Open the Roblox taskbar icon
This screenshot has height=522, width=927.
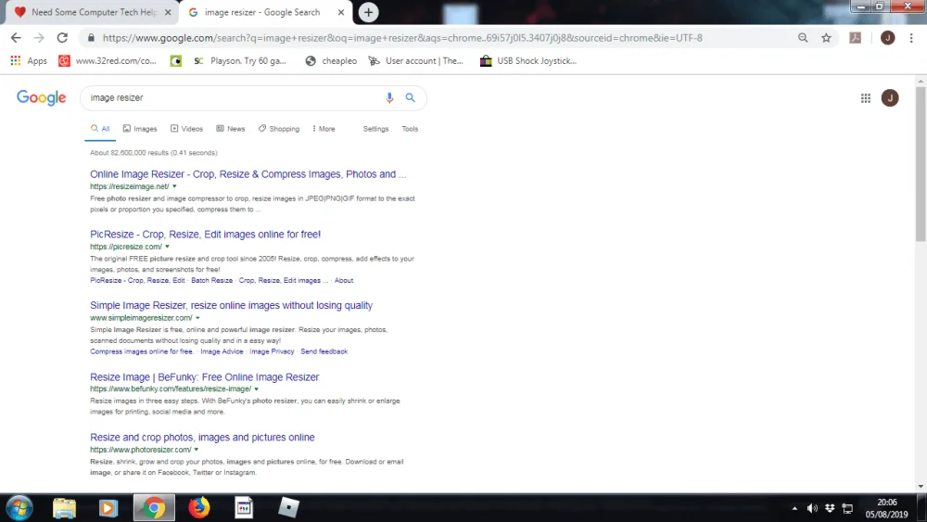point(288,508)
